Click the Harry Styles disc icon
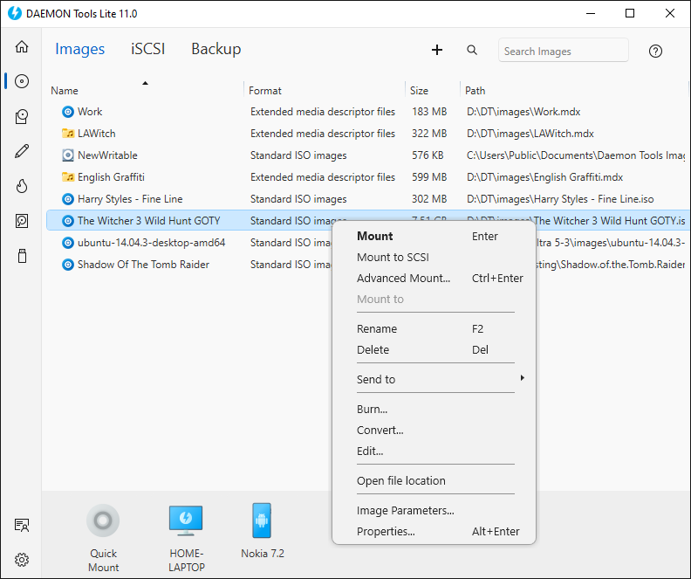The width and height of the screenshot is (691, 579). [68, 199]
